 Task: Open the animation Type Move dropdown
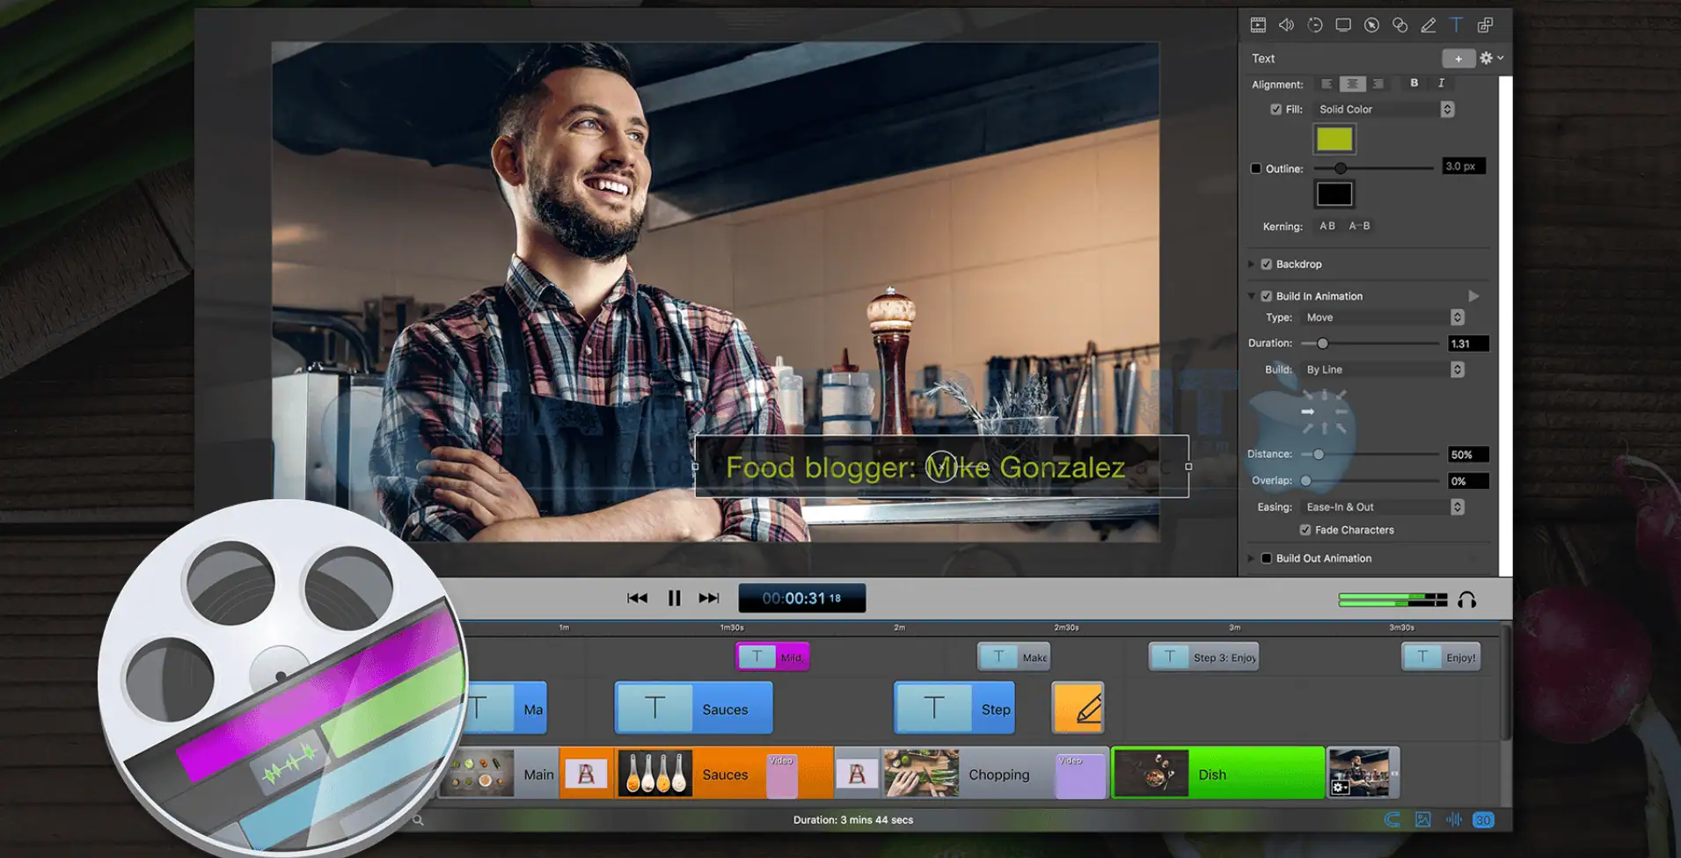1383,317
